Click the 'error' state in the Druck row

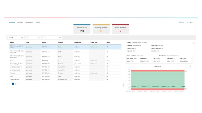108,61
